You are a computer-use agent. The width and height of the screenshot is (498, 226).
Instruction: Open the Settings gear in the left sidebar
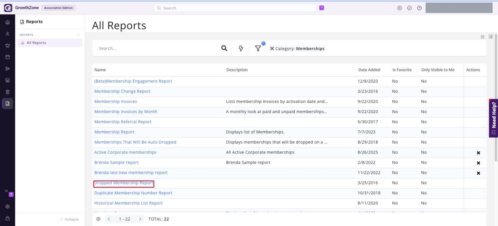click(8, 206)
